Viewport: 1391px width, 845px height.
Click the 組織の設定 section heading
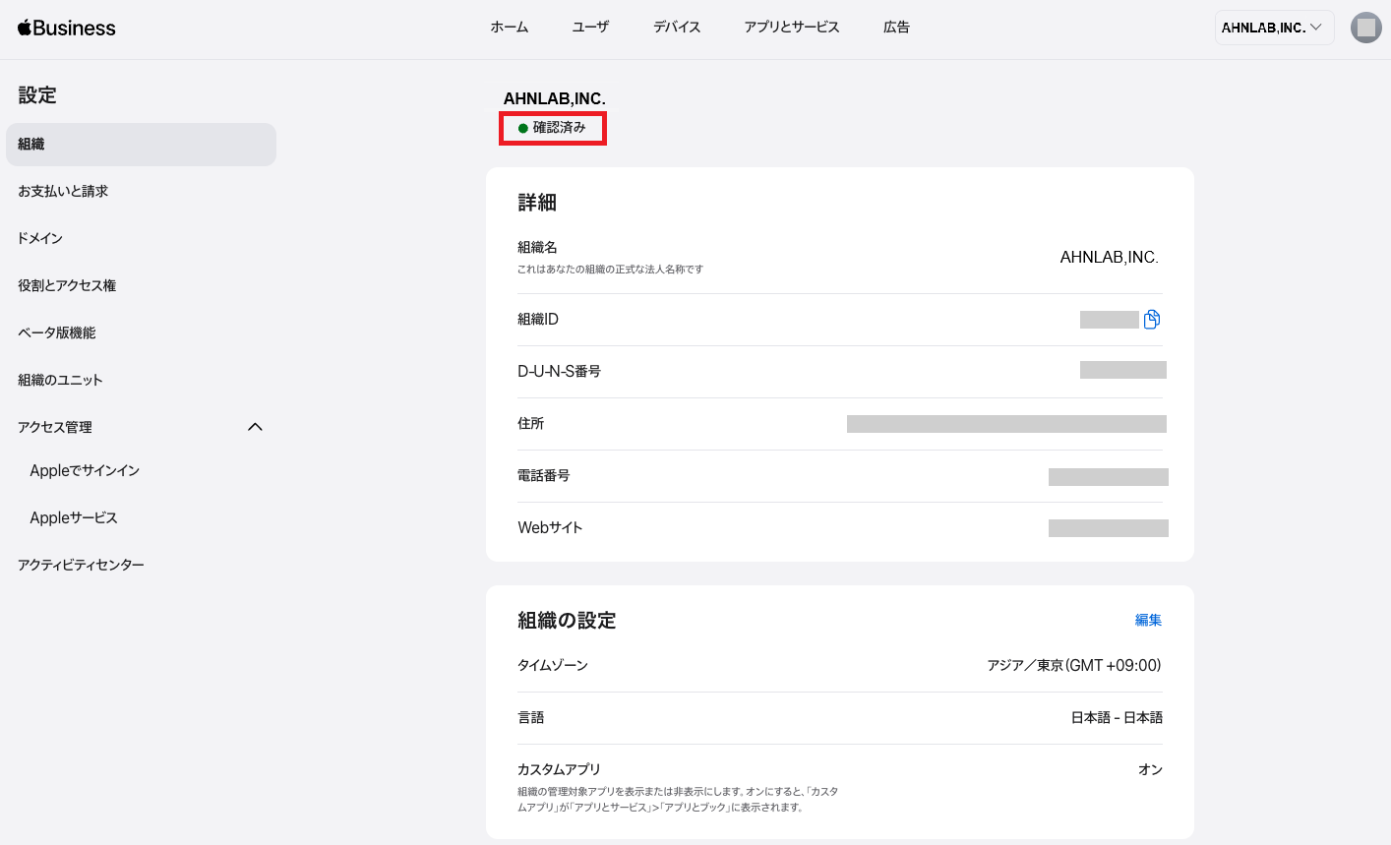pos(567,621)
